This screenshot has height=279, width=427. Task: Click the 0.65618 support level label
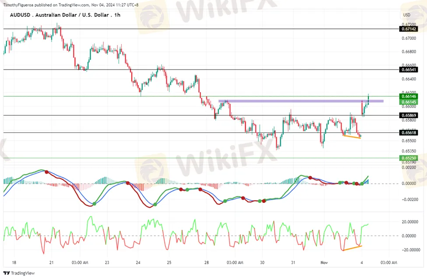(x=408, y=133)
